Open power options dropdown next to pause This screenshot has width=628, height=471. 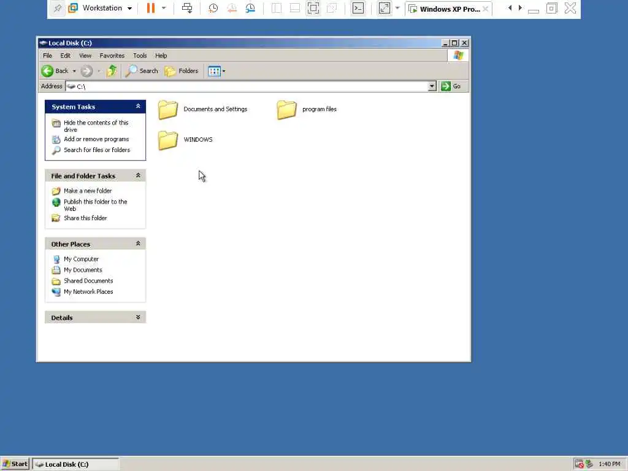click(164, 8)
